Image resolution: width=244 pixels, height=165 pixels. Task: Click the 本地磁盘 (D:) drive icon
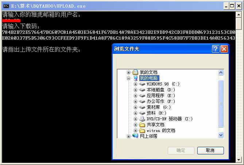pos(142,90)
